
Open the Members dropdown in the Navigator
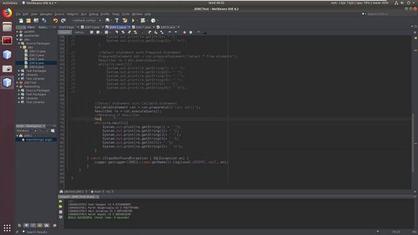click(x=26, y=131)
